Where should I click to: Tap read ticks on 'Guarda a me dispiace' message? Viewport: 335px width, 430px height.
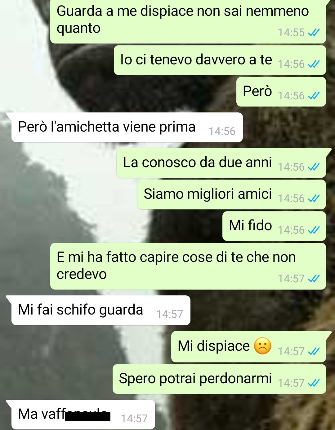click(x=314, y=33)
